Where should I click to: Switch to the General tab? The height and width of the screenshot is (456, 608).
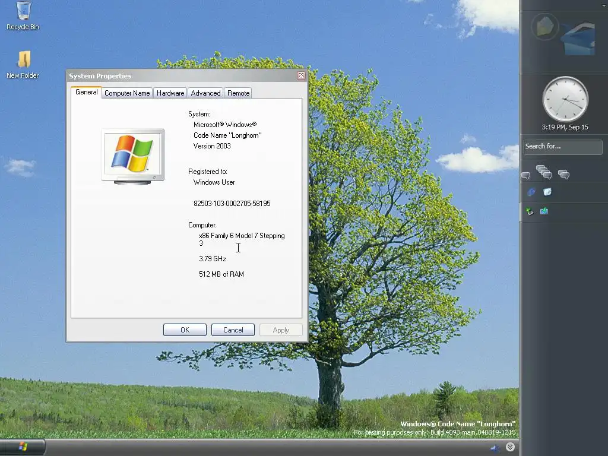pyautogui.click(x=87, y=92)
